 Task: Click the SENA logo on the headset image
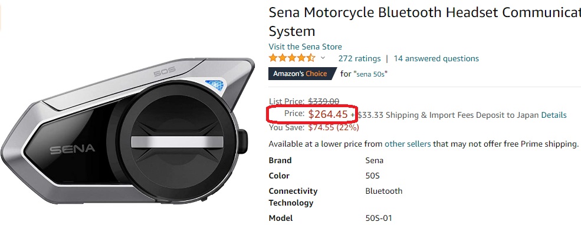click(72, 150)
